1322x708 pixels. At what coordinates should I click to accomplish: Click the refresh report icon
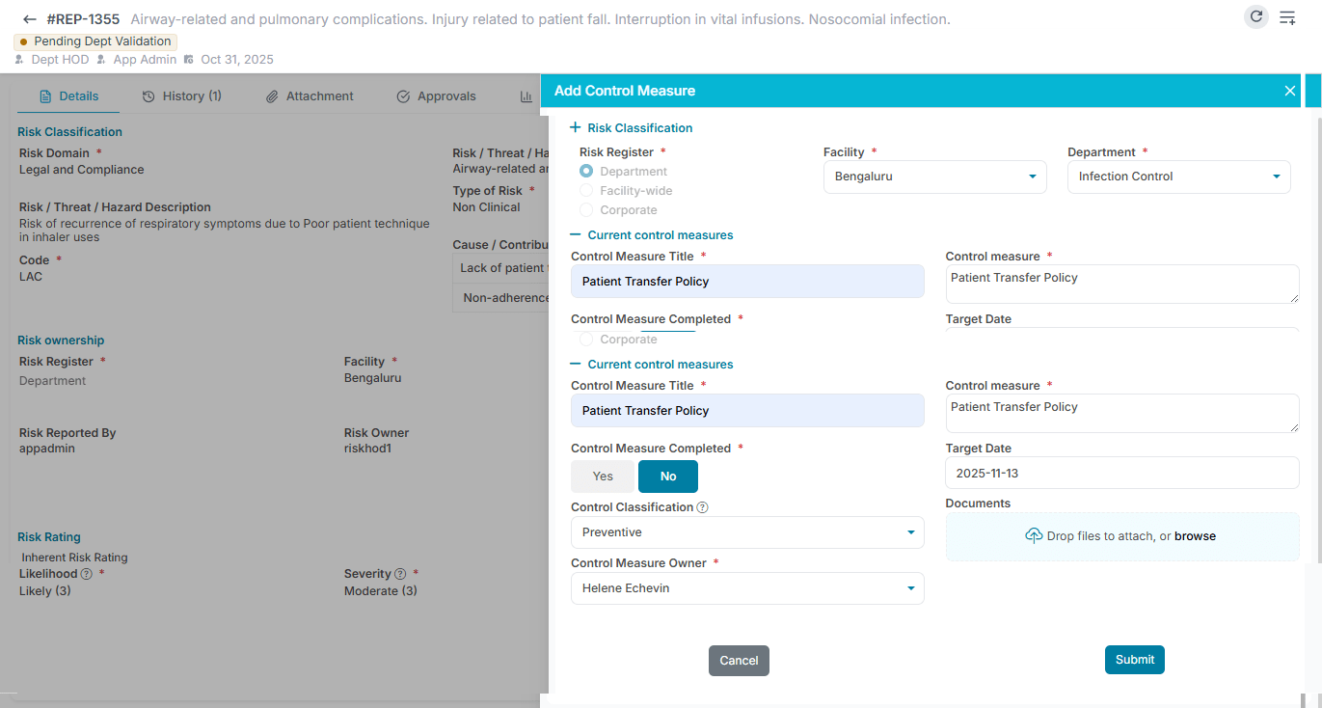[1255, 16]
